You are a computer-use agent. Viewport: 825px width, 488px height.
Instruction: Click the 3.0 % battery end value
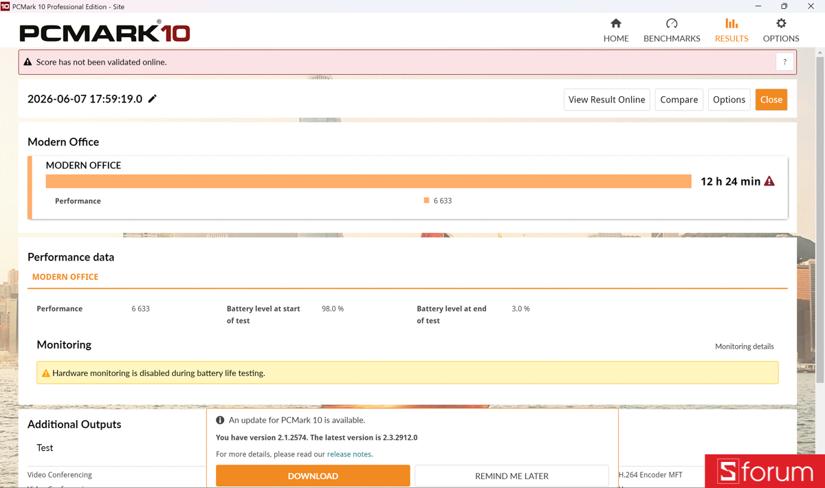(x=520, y=309)
